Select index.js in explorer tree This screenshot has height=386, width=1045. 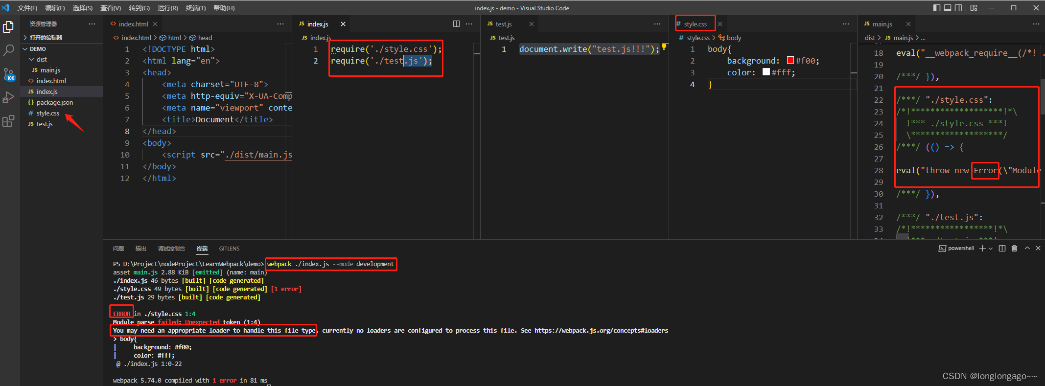(x=62, y=92)
